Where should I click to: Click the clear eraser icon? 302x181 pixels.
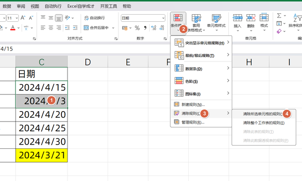[x=279, y=31]
